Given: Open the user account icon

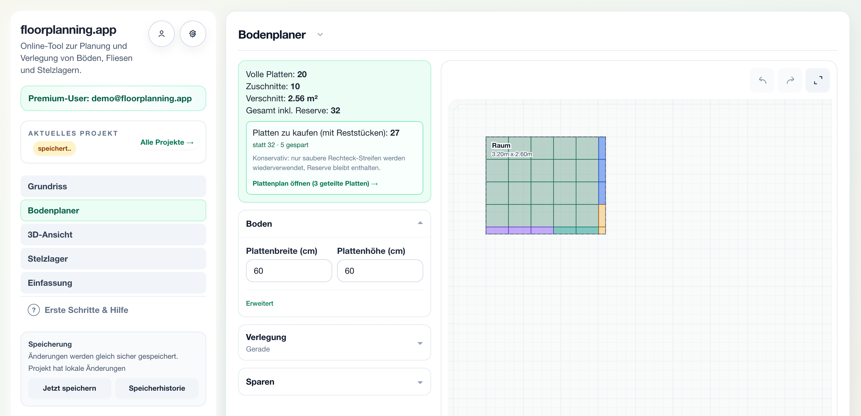Looking at the screenshot, I should coord(162,34).
